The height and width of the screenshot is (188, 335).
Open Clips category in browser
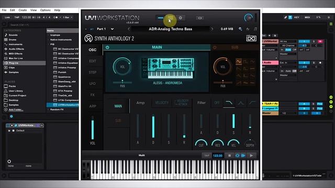[12, 68]
